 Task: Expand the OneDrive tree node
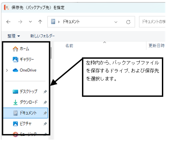7,70
